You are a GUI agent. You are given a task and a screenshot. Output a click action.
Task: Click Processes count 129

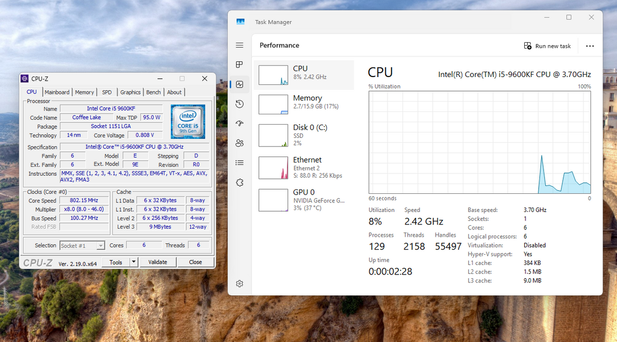coord(377,246)
